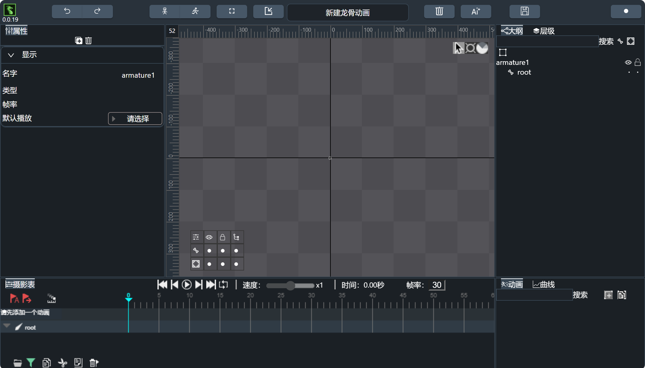Click the filter settings icon in canvas grid
This screenshot has height=368, width=645.
coord(196,237)
